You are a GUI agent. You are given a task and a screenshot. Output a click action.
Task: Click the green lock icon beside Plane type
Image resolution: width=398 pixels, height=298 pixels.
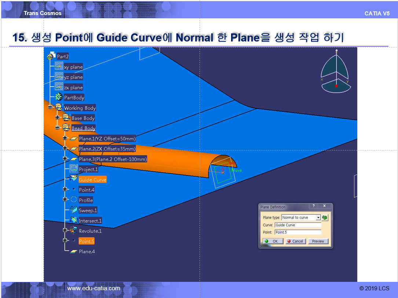(x=325, y=218)
